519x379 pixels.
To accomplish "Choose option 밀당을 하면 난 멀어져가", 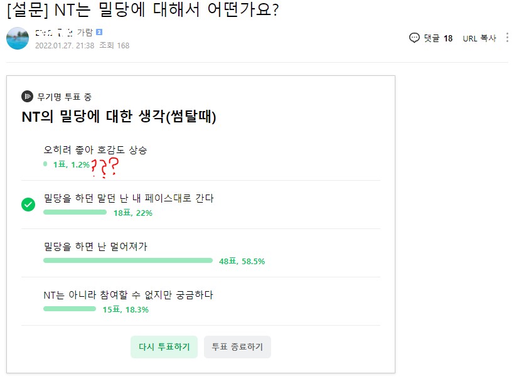I will pos(95,247).
